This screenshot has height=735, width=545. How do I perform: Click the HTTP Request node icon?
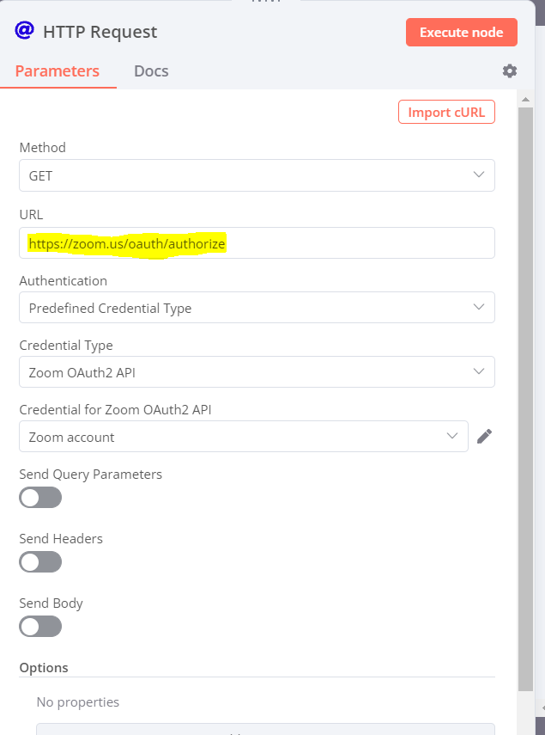point(24,31)
